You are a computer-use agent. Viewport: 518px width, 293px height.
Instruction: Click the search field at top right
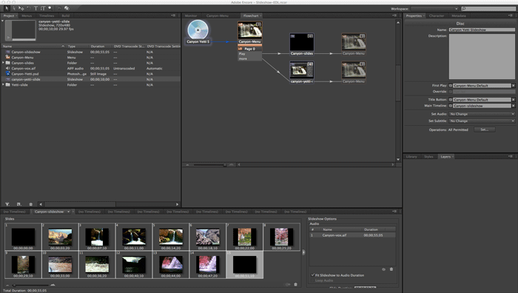coord(488,9)
